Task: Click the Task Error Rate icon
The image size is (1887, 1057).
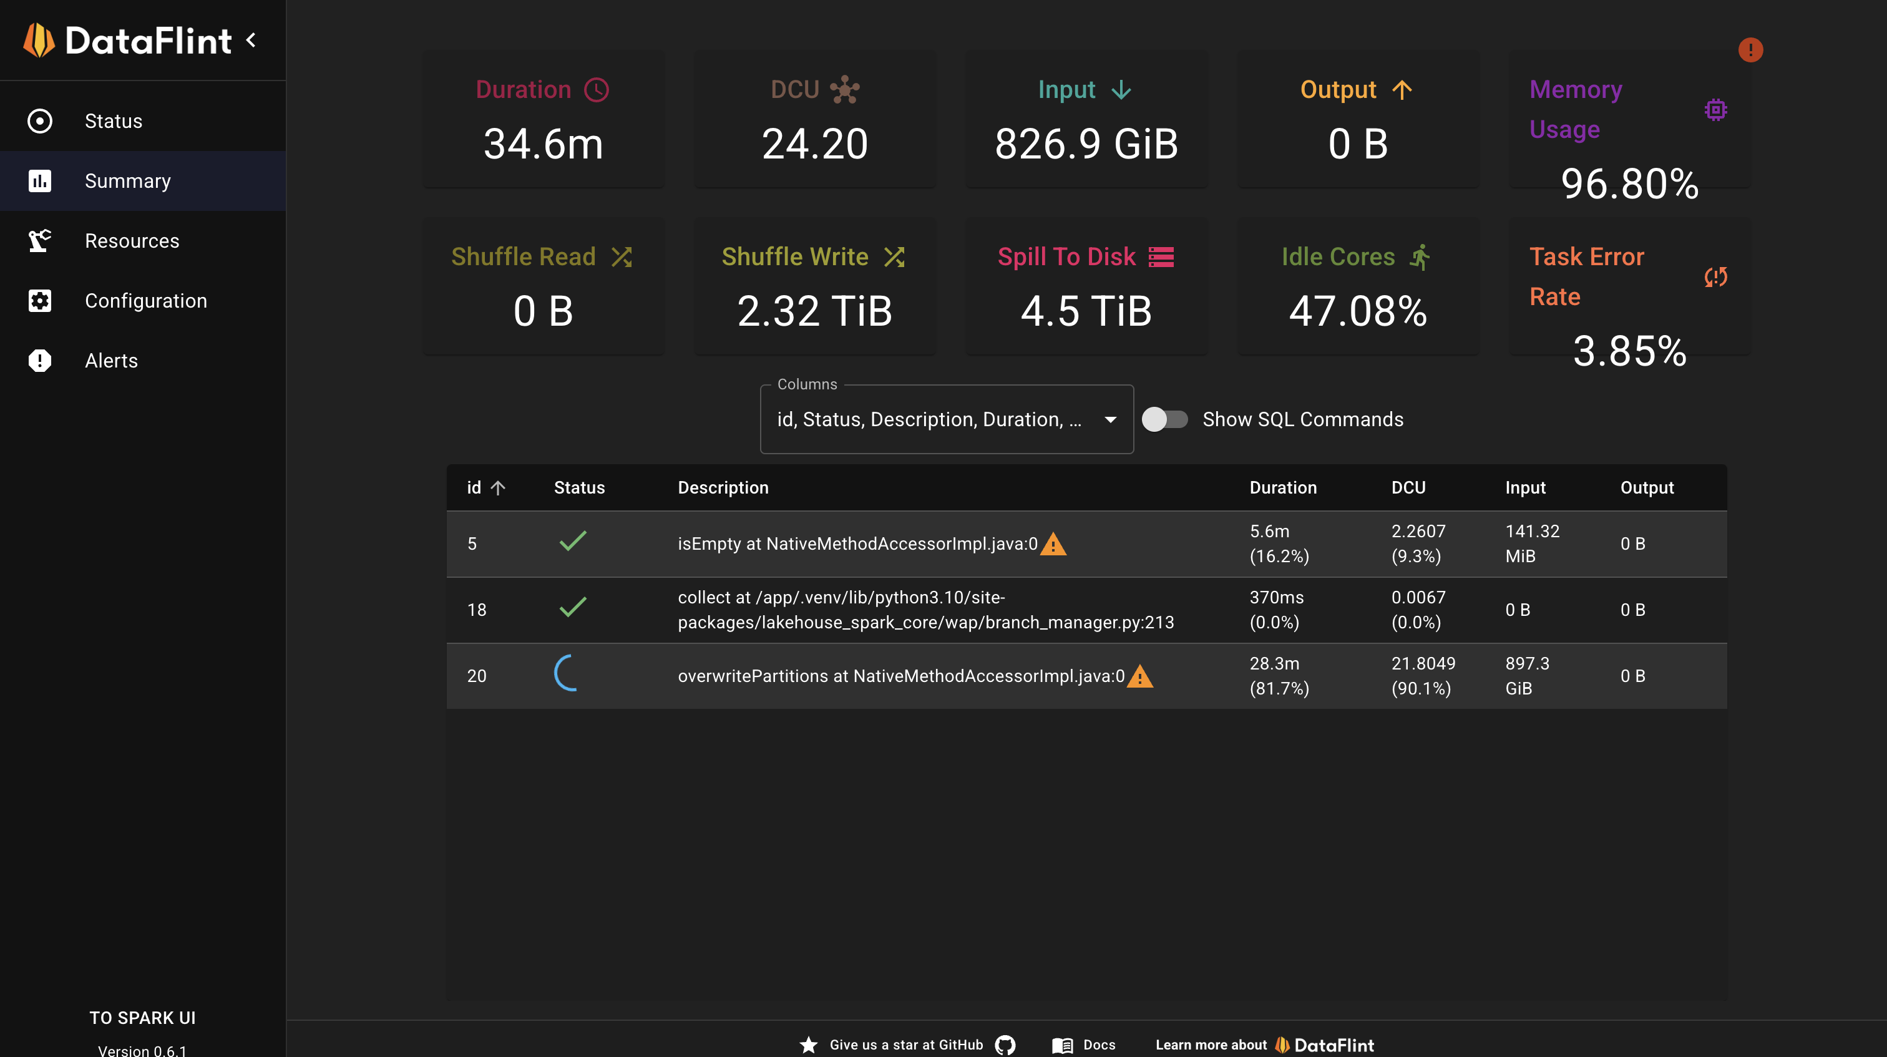Action: 1715,277
